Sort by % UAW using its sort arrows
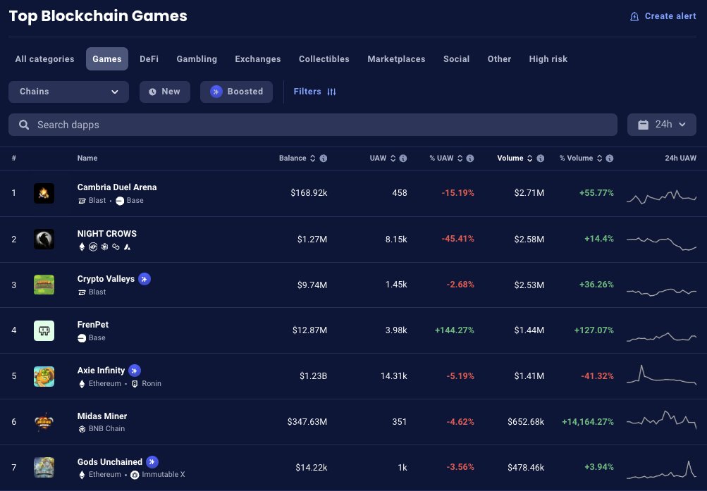707x491 pixels. point(460,159)
